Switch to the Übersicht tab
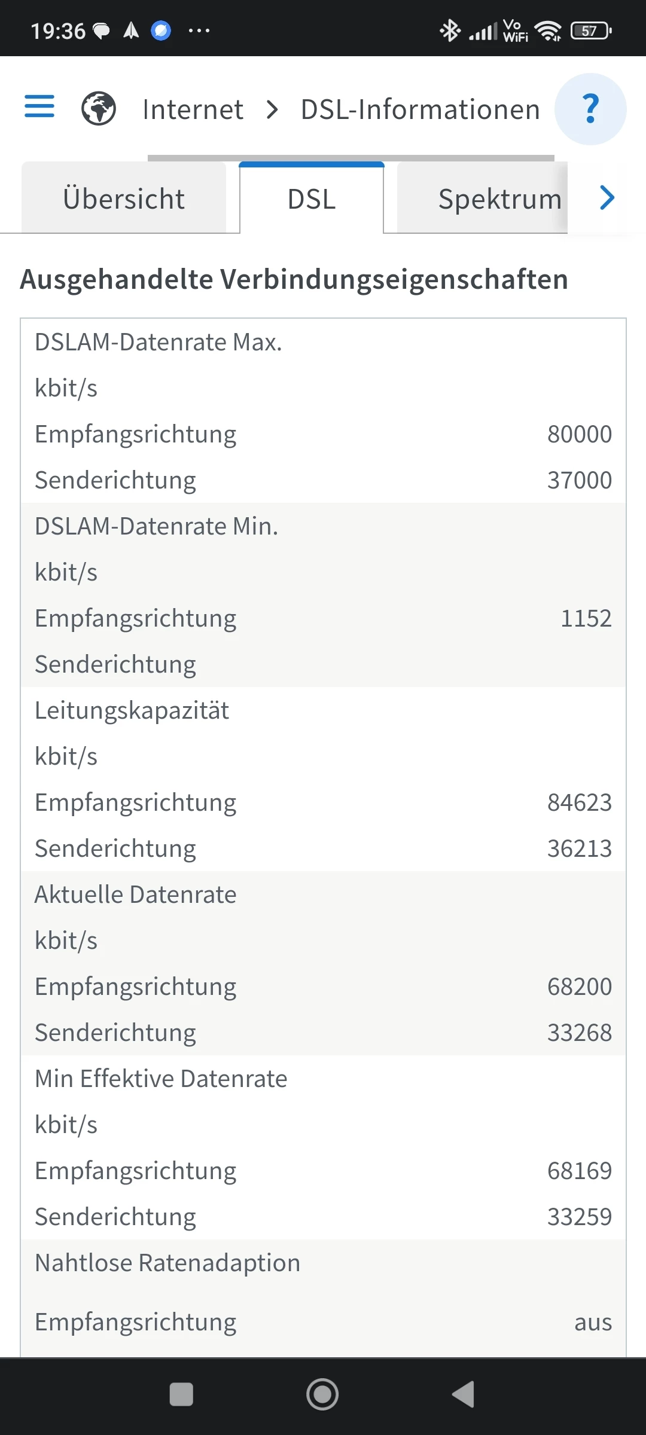 click(124, 199)
